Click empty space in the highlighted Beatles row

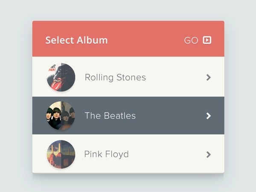tap(171, 116)
